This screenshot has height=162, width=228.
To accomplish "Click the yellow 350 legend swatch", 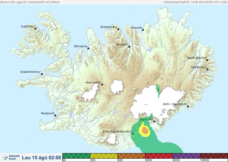I will tap(104, 156).
